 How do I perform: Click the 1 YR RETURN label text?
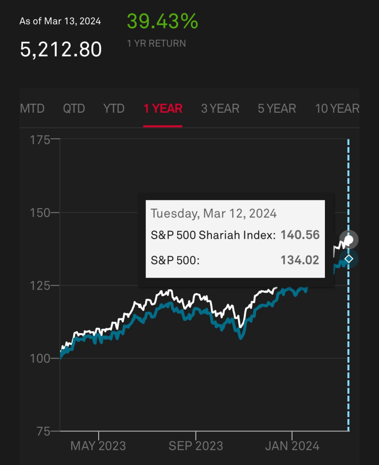[156, 44]
